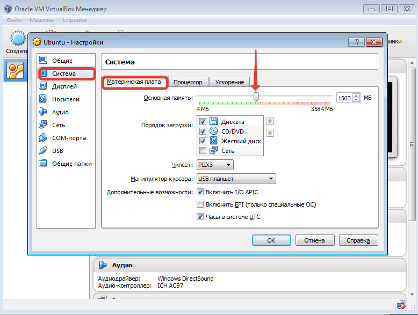Switch to Процессор tab
Screen dimensions: 418x315
(x=188, y=82)
